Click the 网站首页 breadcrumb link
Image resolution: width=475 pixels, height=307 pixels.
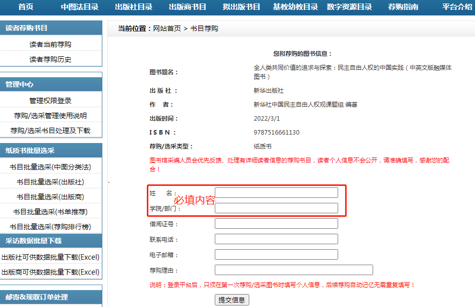click(x=167, y=28)
